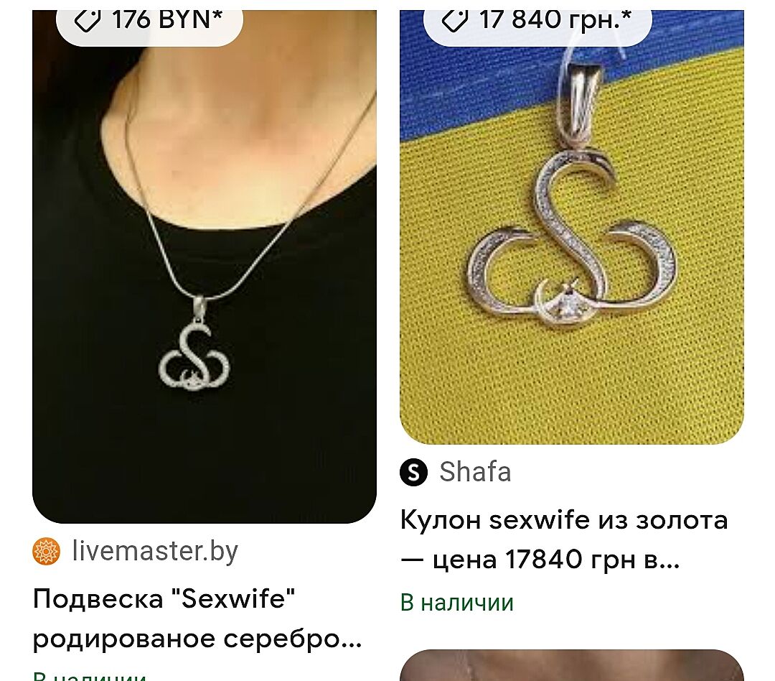The width and height of the screenshot is (775, 681).
Task: Click the black Shafa S logo icon
Action: 414,472
